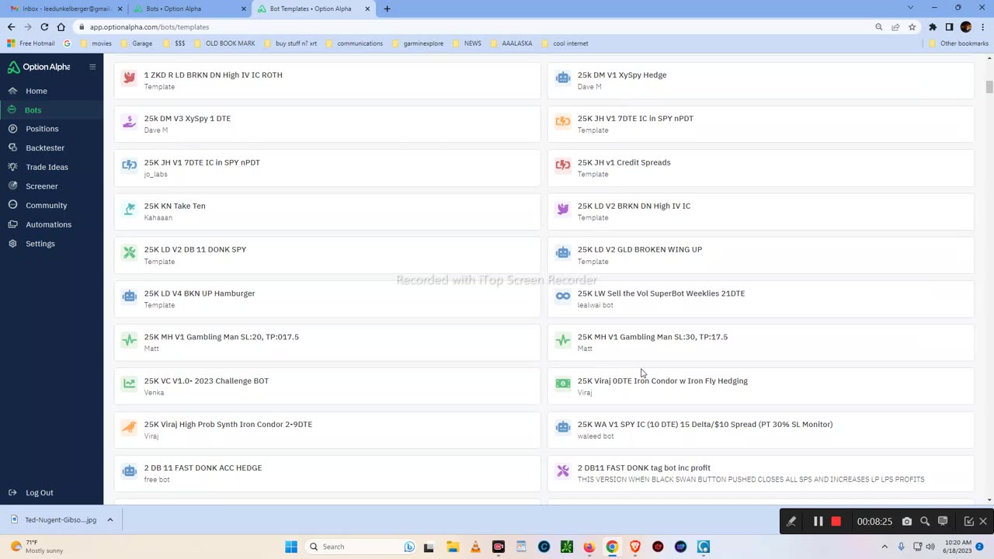Screen dimensions: 994x559
Task: Click money icon of 25K Viraj 0DTE Iron Condor
Action: click(563, 383)
